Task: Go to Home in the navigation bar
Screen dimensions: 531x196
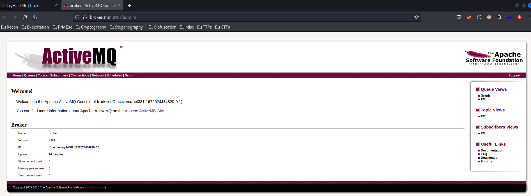Action: [17, 75]
